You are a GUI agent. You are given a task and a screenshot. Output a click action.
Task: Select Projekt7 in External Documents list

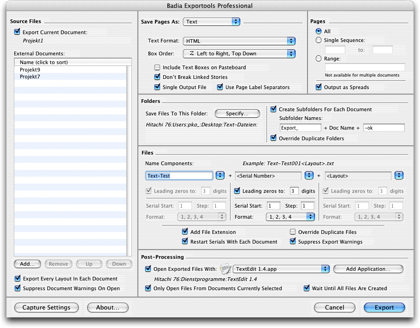click(x=70, y=77)
